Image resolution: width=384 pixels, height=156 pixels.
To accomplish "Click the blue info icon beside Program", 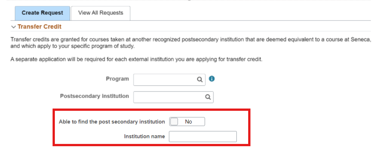I will pyautogui.click(x=212, y=79).
